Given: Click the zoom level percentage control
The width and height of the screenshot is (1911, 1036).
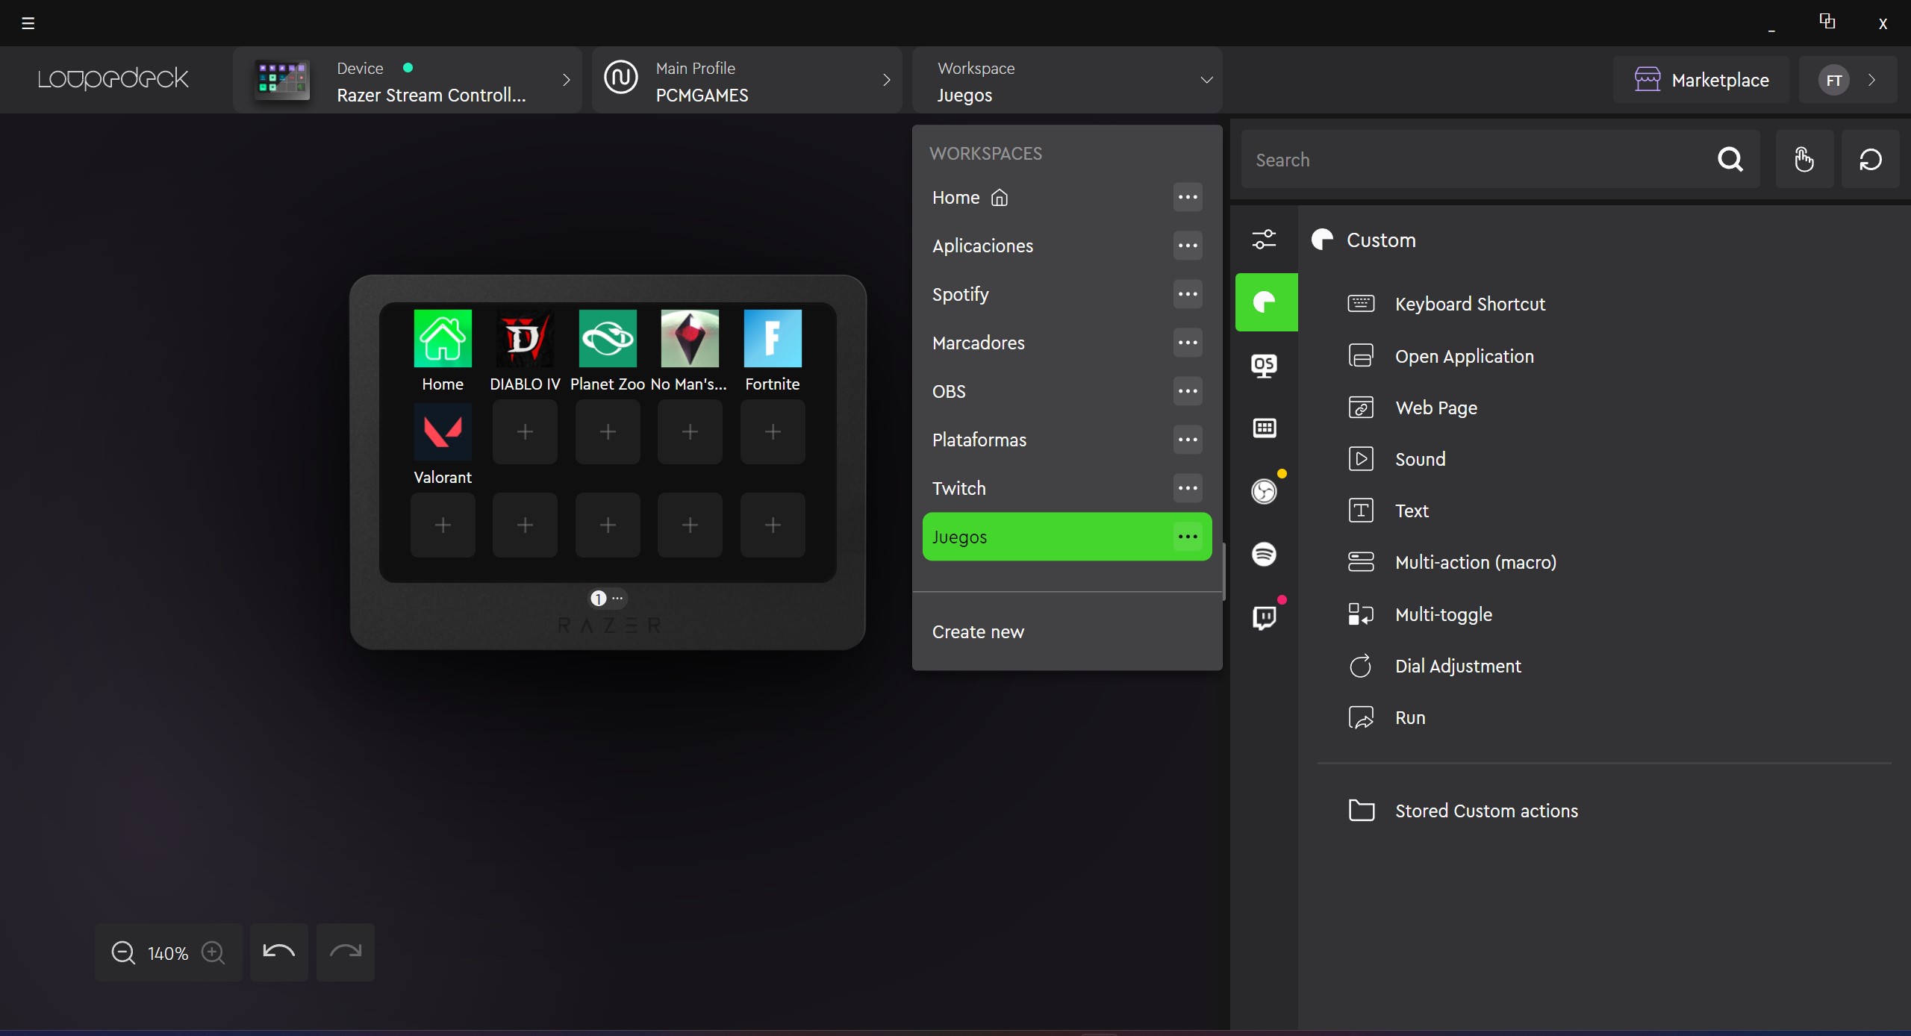Looking at the screenshot, I should (167, 952).
